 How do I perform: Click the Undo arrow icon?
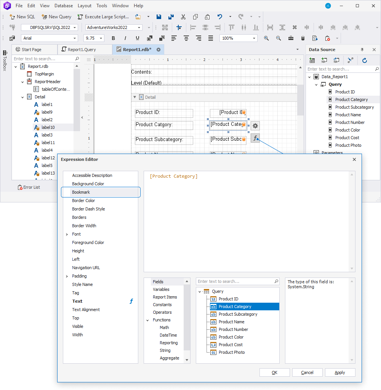[x=220, y=17]
